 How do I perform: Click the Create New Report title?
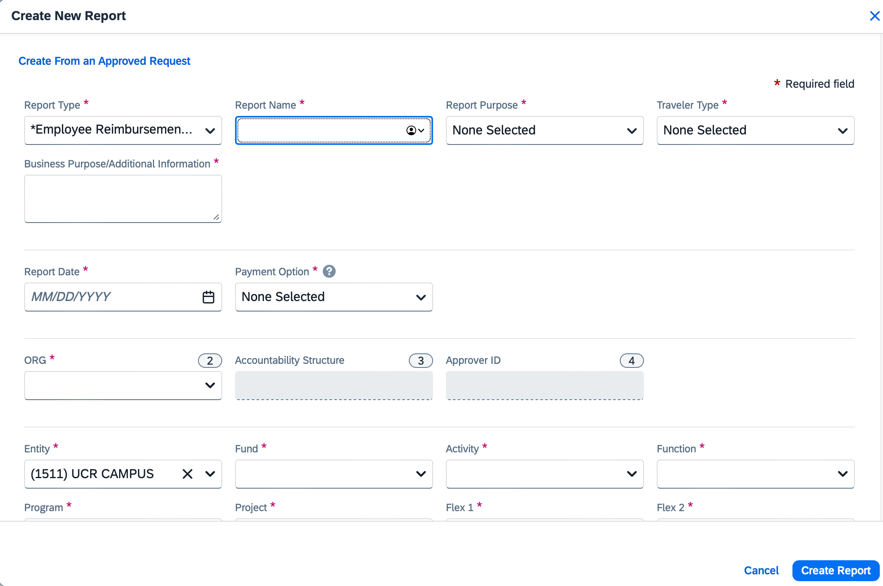[68, 16]
